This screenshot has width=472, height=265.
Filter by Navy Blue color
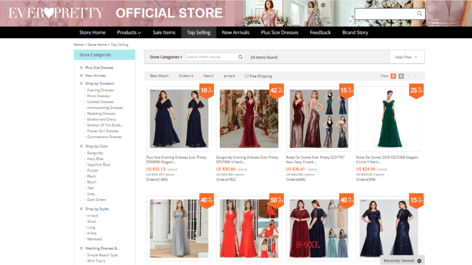click(95, 159)
